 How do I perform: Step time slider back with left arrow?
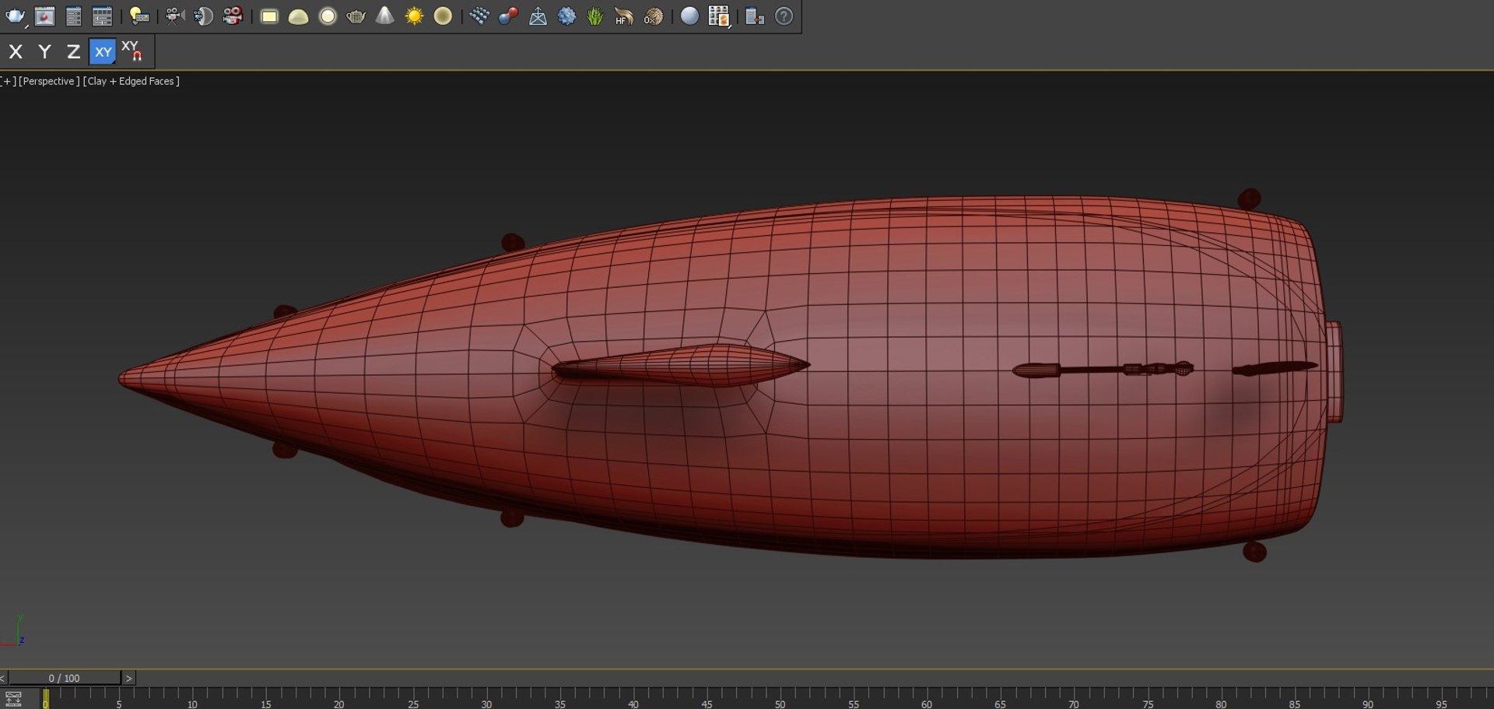[x=3, y=679]
